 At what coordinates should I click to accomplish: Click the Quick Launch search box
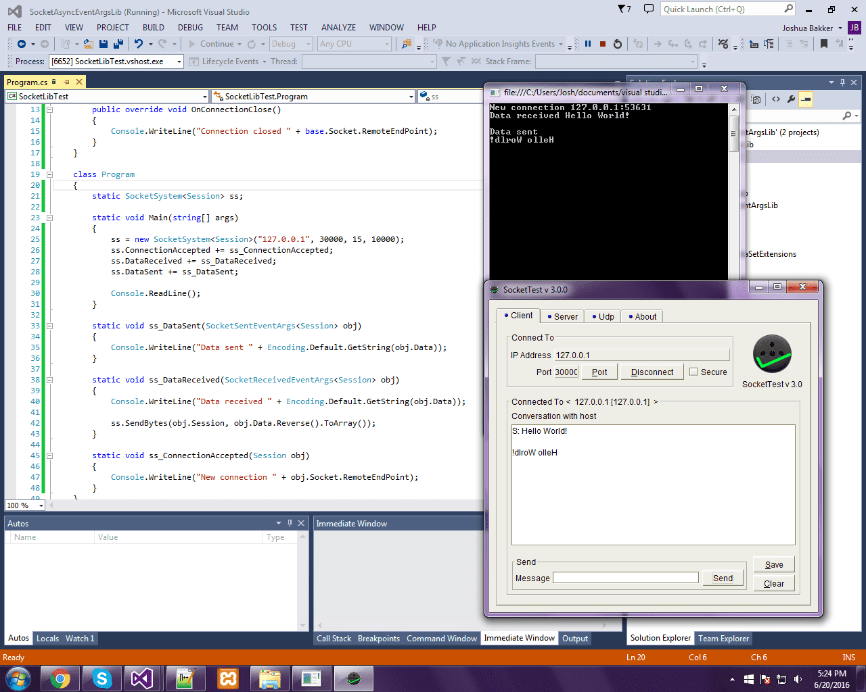(727, 9)
